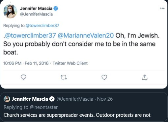Open the @MarianneValen20 mention
The height and width of the screenshot is (122, 168).
click(86, 35)
